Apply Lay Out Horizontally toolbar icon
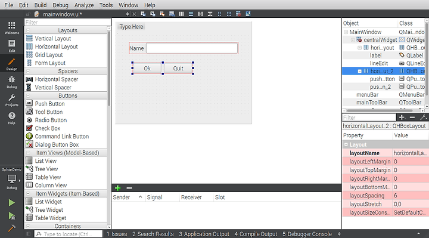 pos(181,14)
